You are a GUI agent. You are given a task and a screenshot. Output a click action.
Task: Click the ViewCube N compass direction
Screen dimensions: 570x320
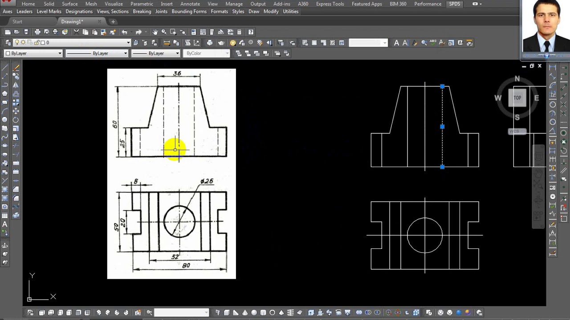pos(517,79)
